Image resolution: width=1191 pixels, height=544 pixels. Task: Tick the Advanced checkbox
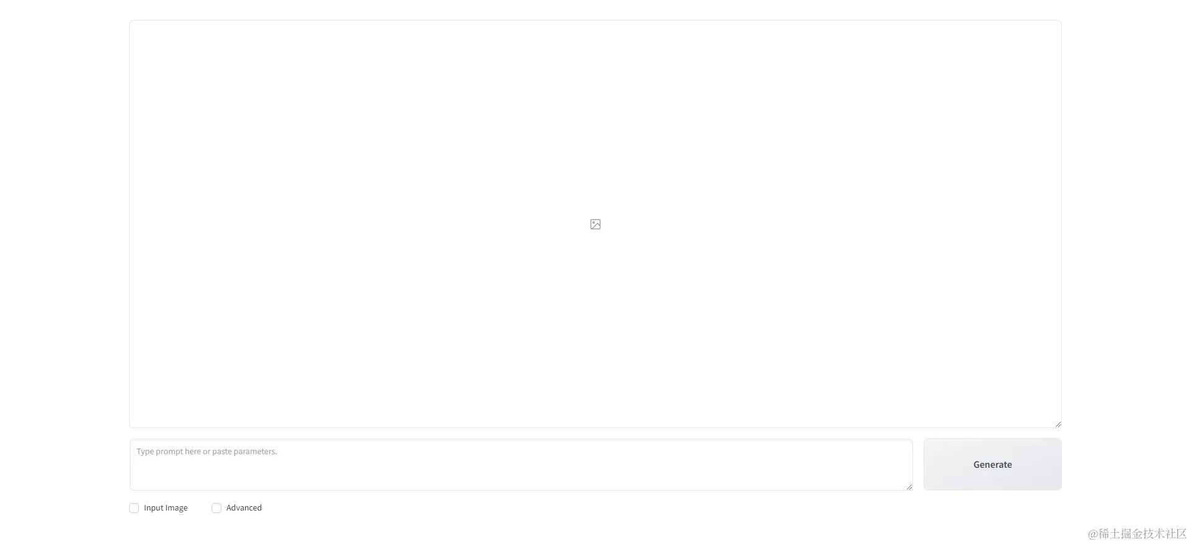tap(216, 508)
